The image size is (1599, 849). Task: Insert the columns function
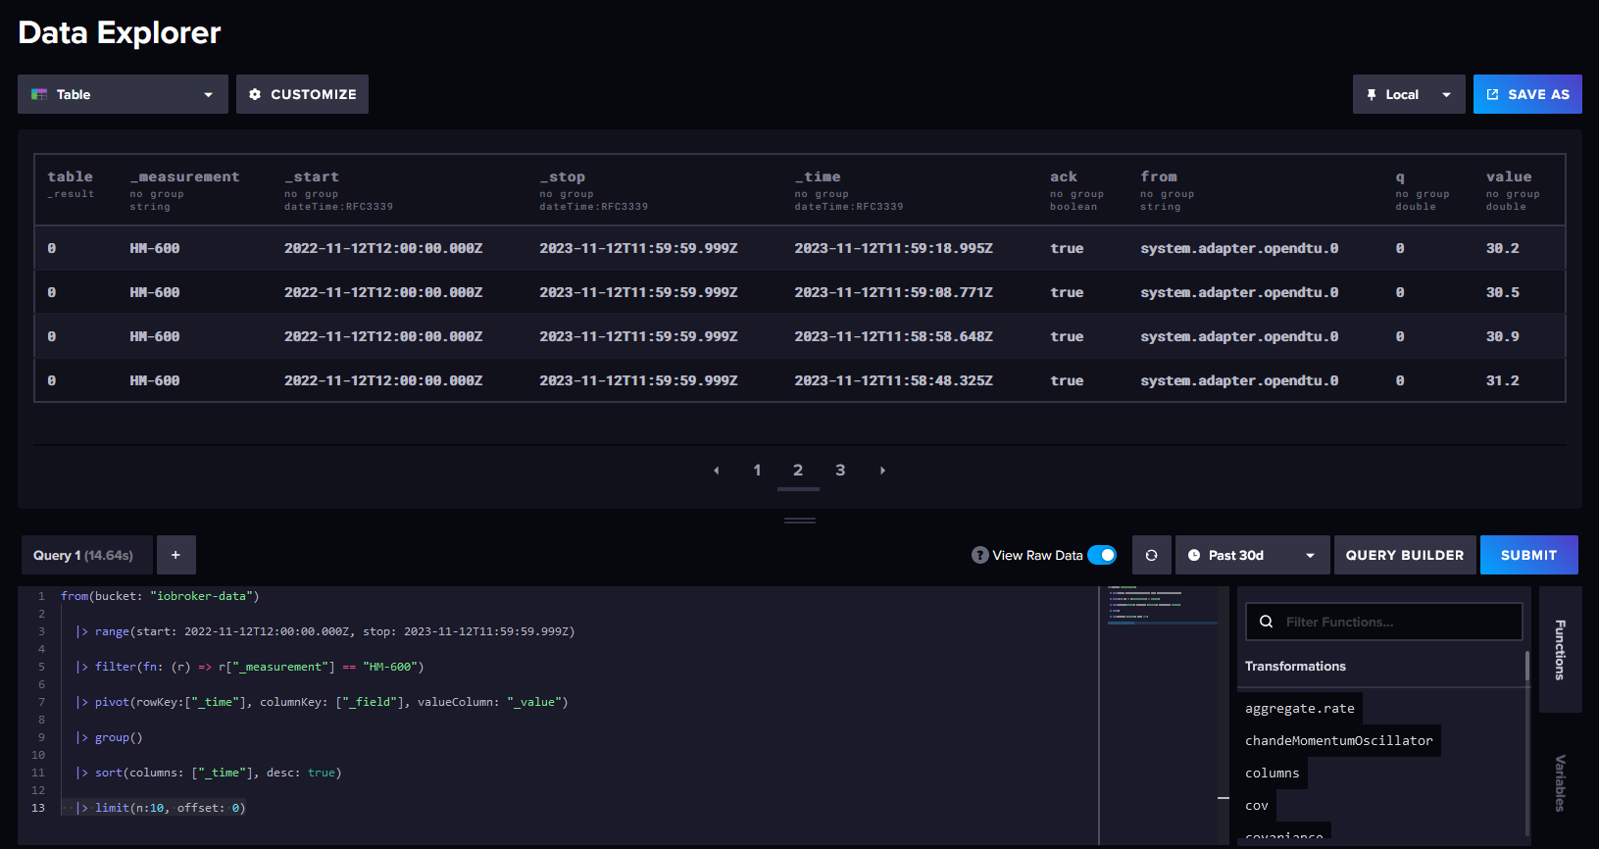1273,773
